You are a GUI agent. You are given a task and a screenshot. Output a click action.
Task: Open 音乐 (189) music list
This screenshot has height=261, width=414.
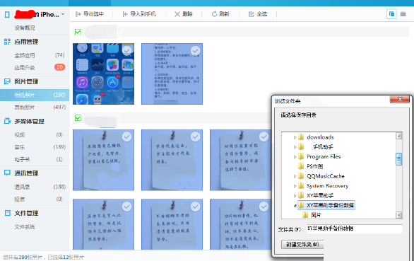(35, 147)
